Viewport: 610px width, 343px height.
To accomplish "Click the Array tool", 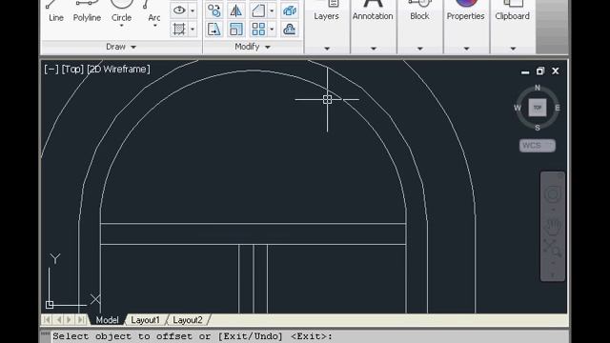I will [x=258, y=30].
